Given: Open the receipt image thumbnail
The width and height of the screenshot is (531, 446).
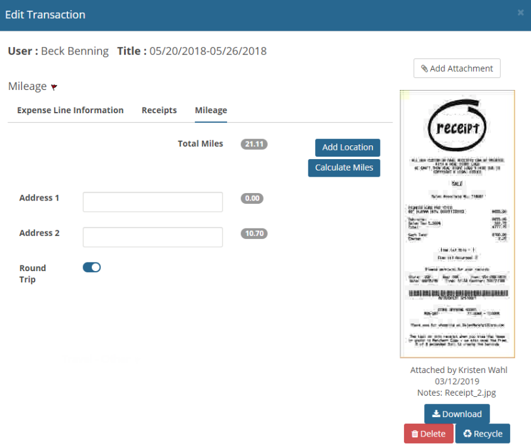Looking at the screenshot, I should pos(457,224).
